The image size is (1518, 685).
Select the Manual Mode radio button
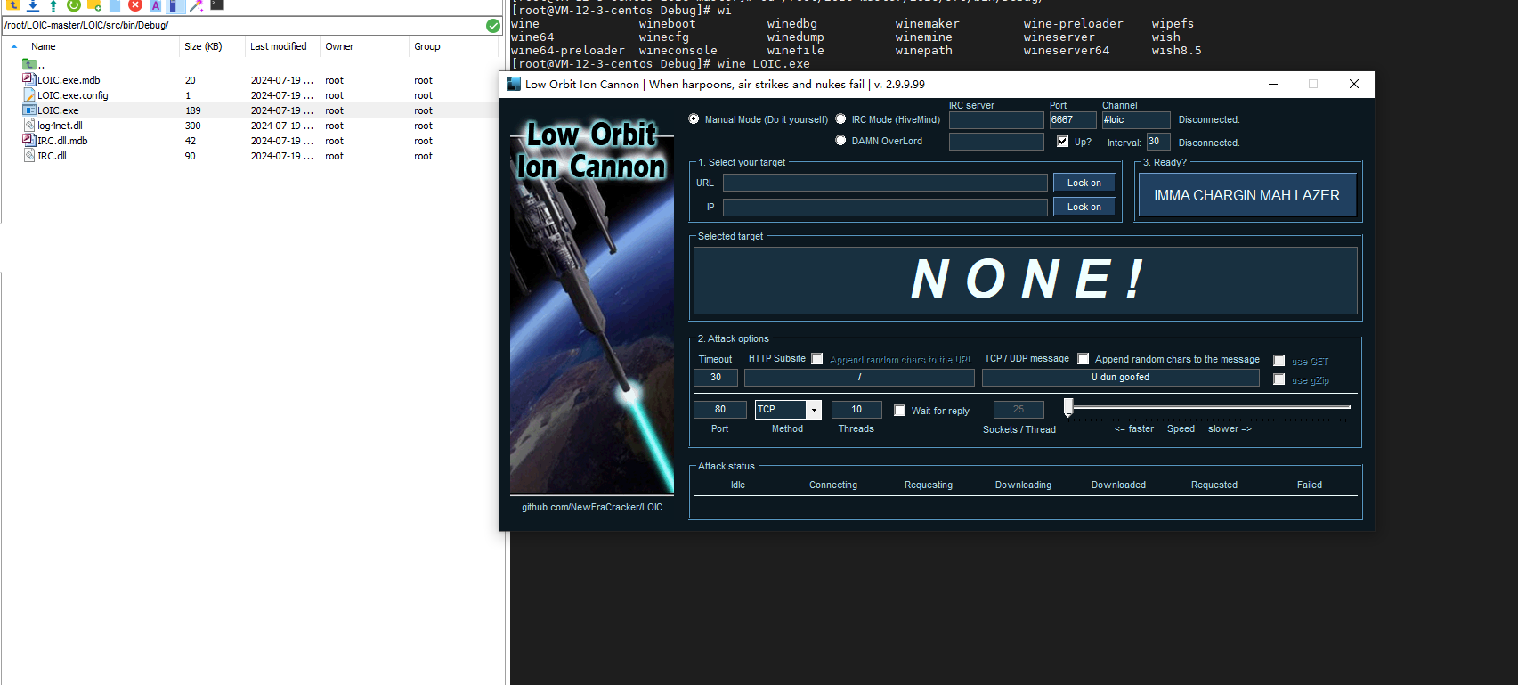(694, 118)
